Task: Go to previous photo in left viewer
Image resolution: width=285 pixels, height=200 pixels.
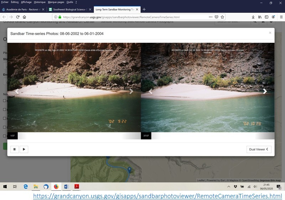Action: [x=17, y=91]
